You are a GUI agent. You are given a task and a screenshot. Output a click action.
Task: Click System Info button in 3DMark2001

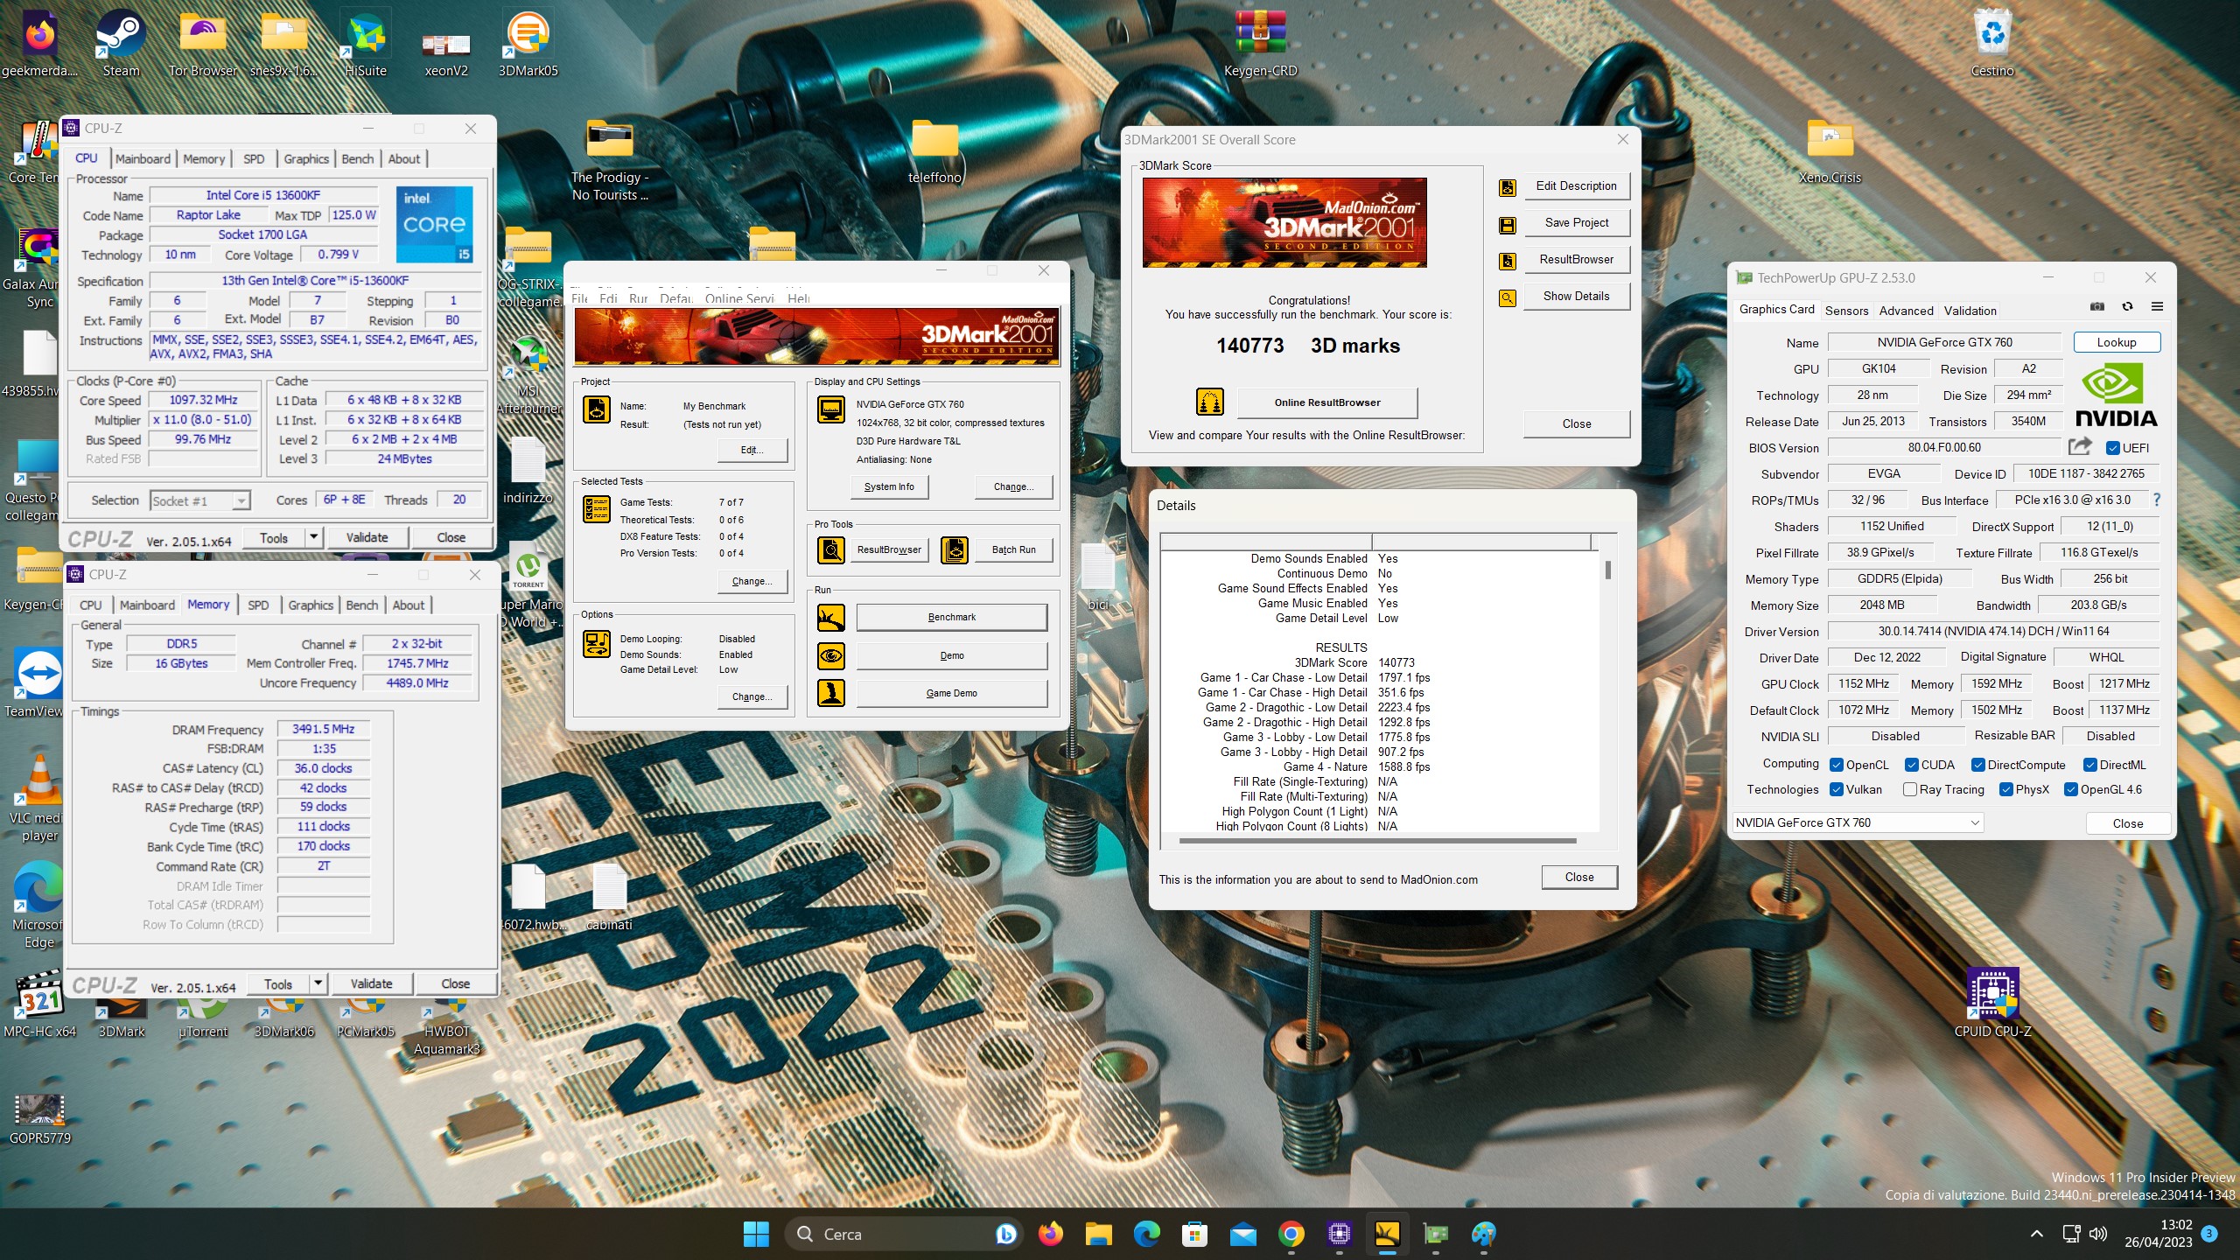[889, 486]
